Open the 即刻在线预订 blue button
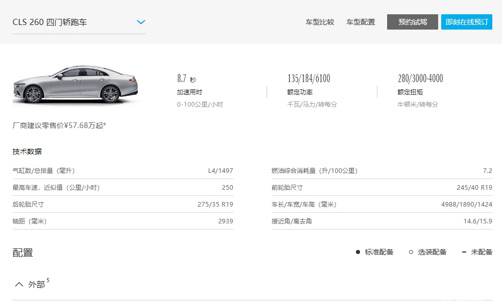502x304 pixels. point(466,21)
